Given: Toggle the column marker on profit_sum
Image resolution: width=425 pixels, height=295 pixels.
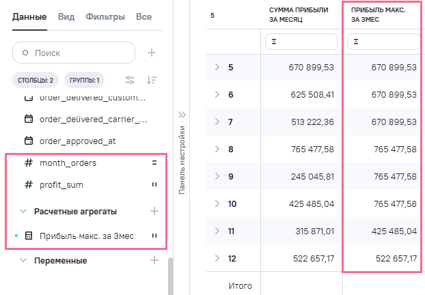Looking at the screenshot, I should 154,185.
